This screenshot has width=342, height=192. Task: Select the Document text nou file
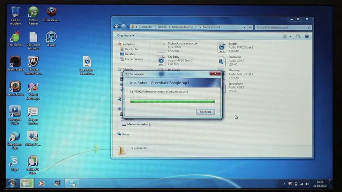[33, 41]
